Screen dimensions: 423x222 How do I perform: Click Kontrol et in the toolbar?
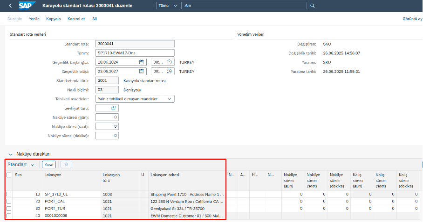tap(76, 19)
